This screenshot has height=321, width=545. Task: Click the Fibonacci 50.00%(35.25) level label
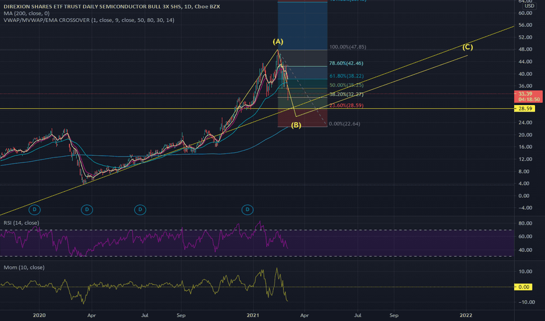pyautogui.click(x=347, y=85)
